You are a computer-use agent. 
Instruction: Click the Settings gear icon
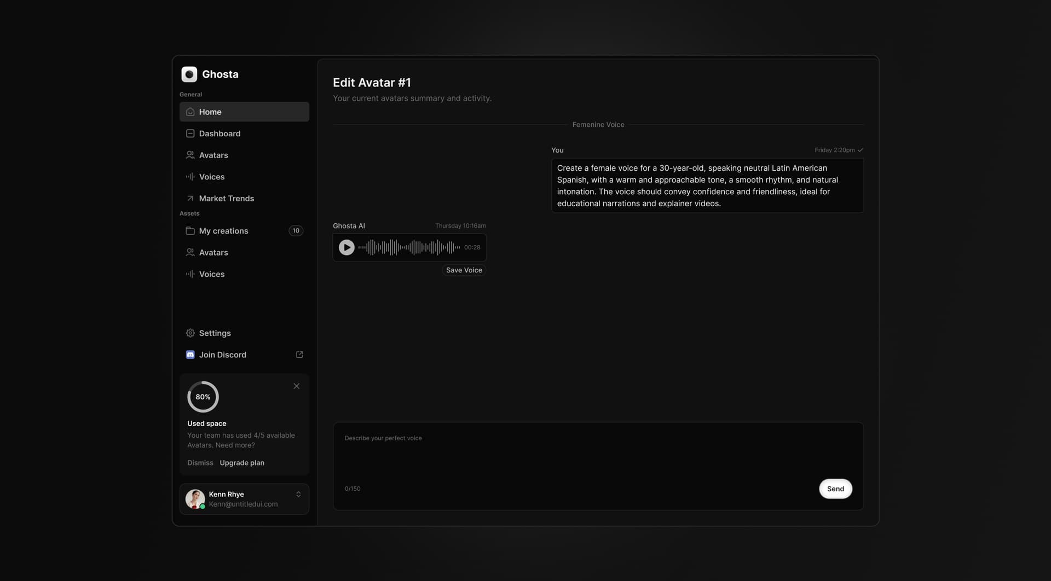[190, 333]
